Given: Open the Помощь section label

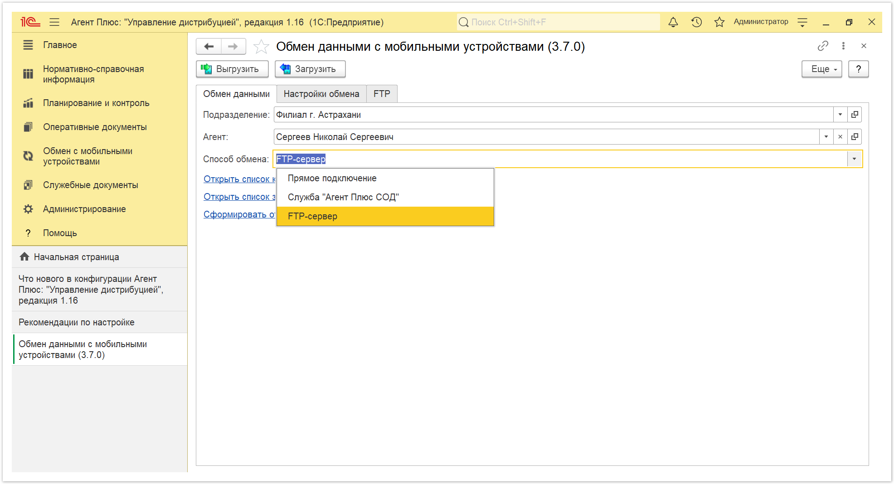Looking at the screenshot, I should pos(60,233).
